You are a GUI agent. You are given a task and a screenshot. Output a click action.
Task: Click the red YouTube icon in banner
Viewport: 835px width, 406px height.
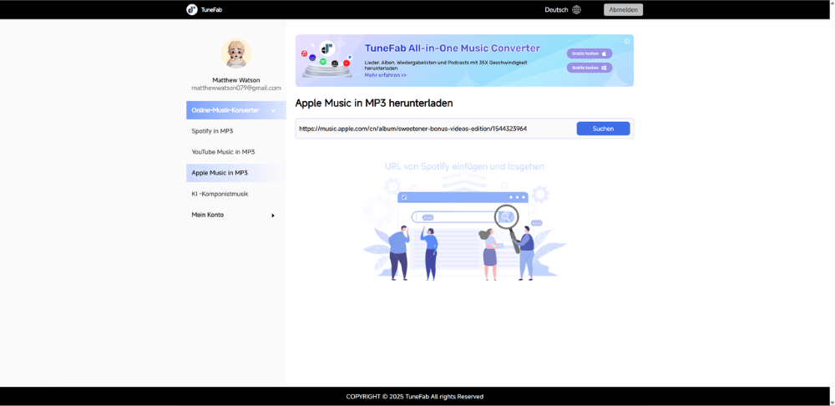347,63
